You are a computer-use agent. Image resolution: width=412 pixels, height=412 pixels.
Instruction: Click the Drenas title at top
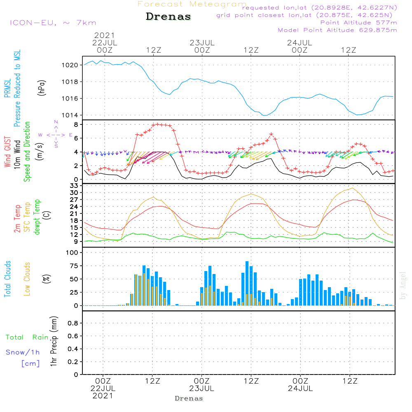tap(169, 17)
